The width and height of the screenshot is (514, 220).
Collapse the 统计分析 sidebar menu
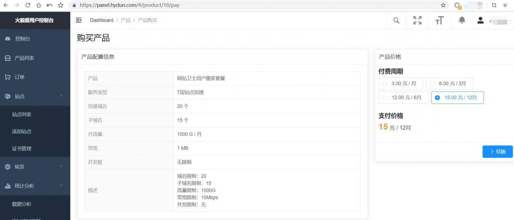tap(35, 186)
